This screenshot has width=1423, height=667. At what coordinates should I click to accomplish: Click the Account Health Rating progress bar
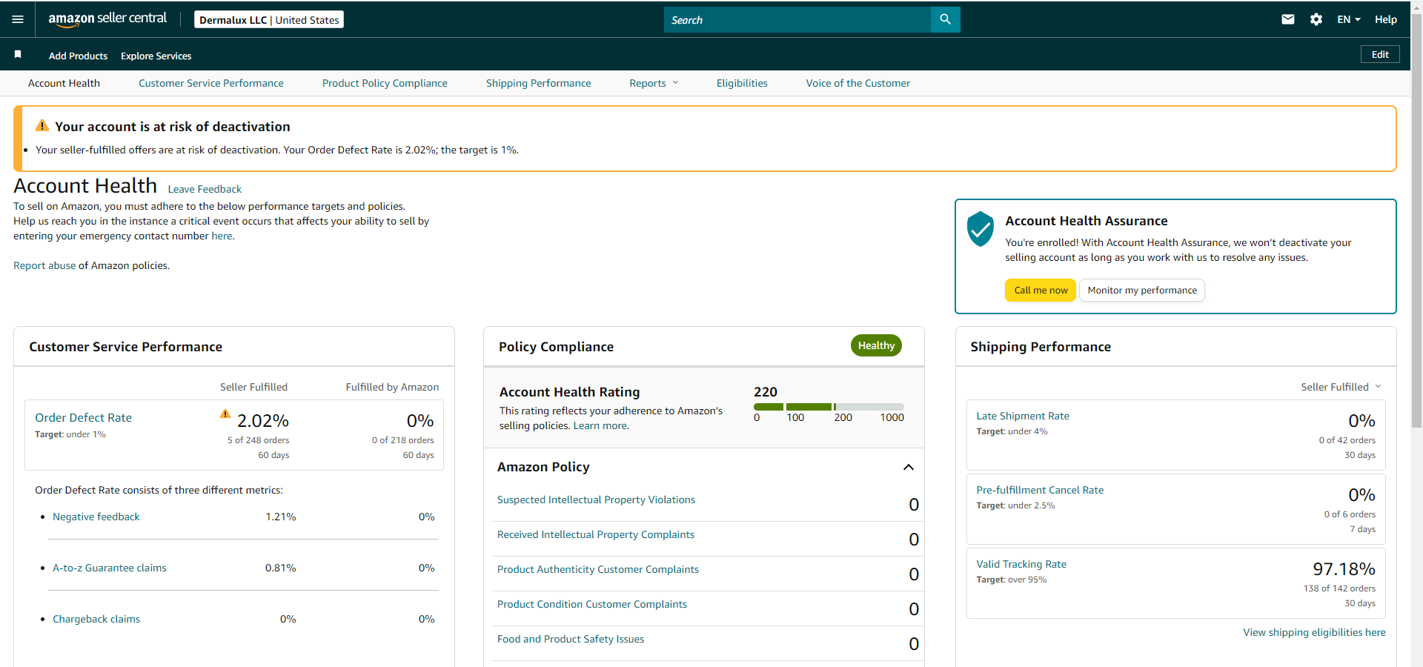829,406
